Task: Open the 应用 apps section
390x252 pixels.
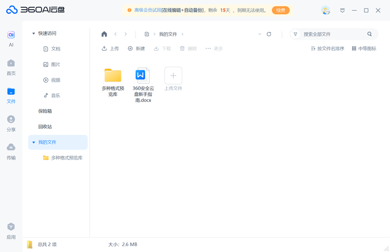Action: pos(11,231)
